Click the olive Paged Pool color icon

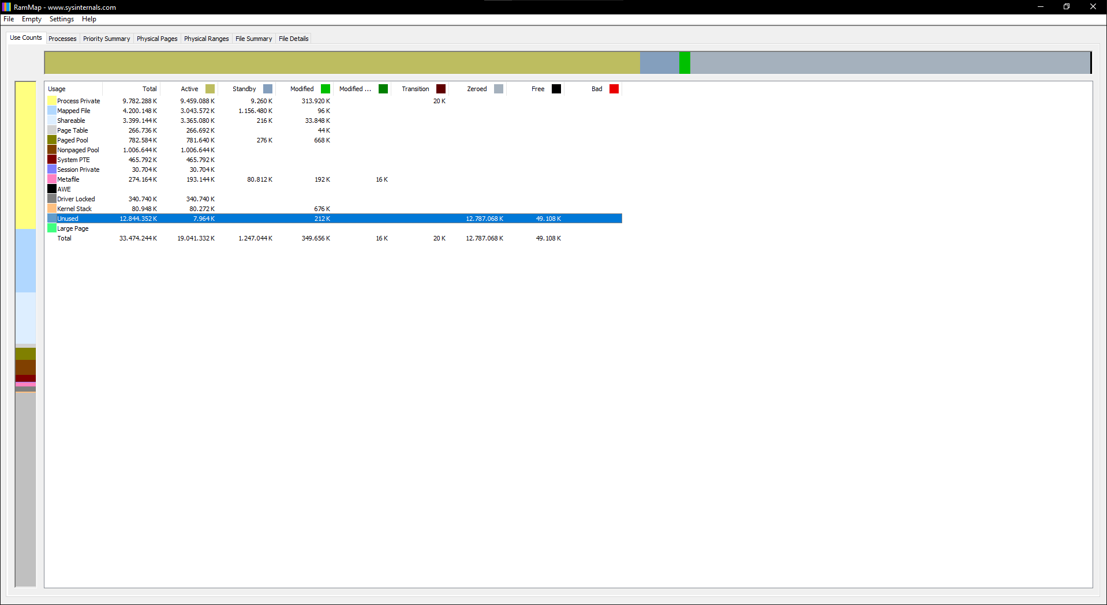pyautogui.click(x=52, y=140)
